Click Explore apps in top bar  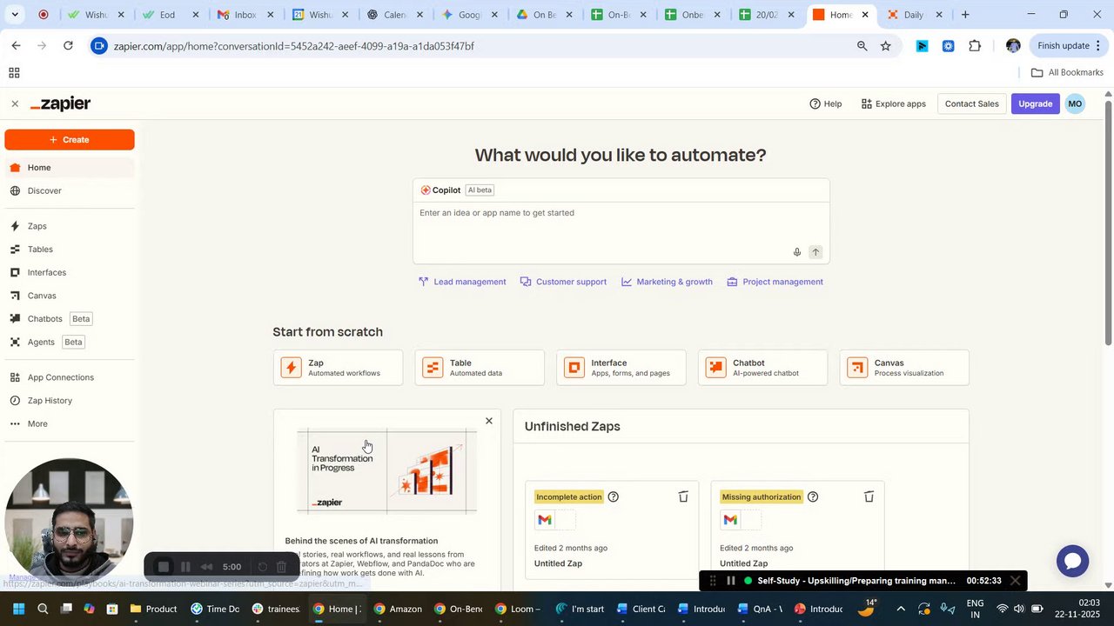pyautogui.click(x=893, y=103)
